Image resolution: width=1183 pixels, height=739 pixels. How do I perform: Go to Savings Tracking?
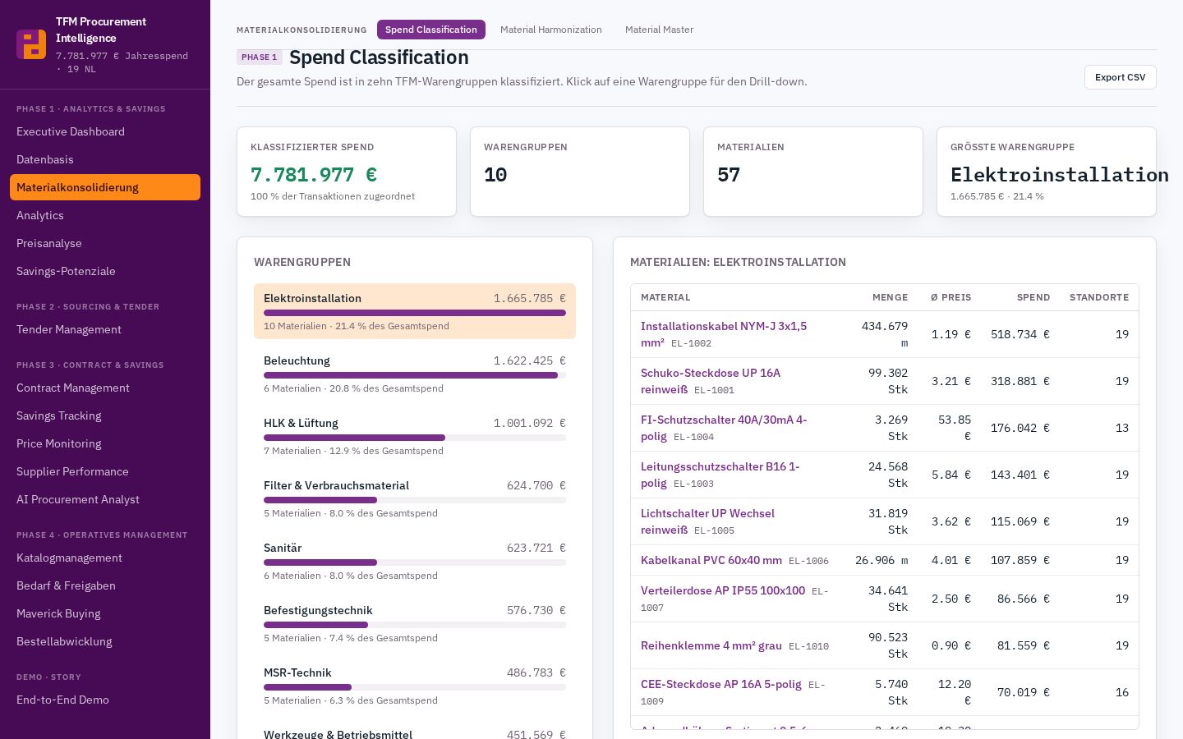coord(105,415)
